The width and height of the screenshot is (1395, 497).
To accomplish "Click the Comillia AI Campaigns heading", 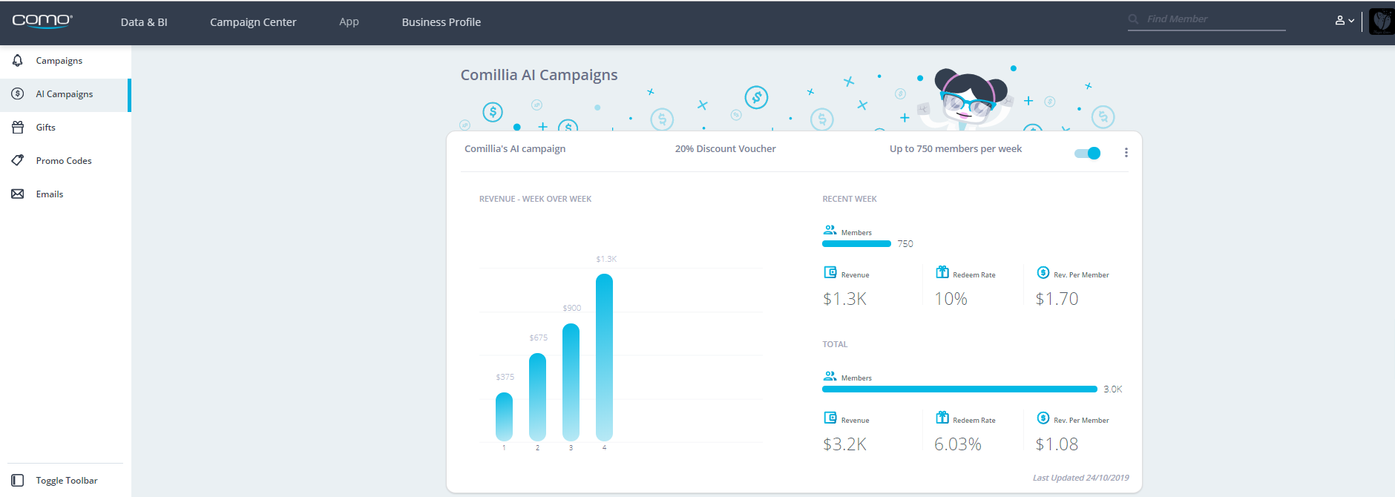I will [539, 75].
